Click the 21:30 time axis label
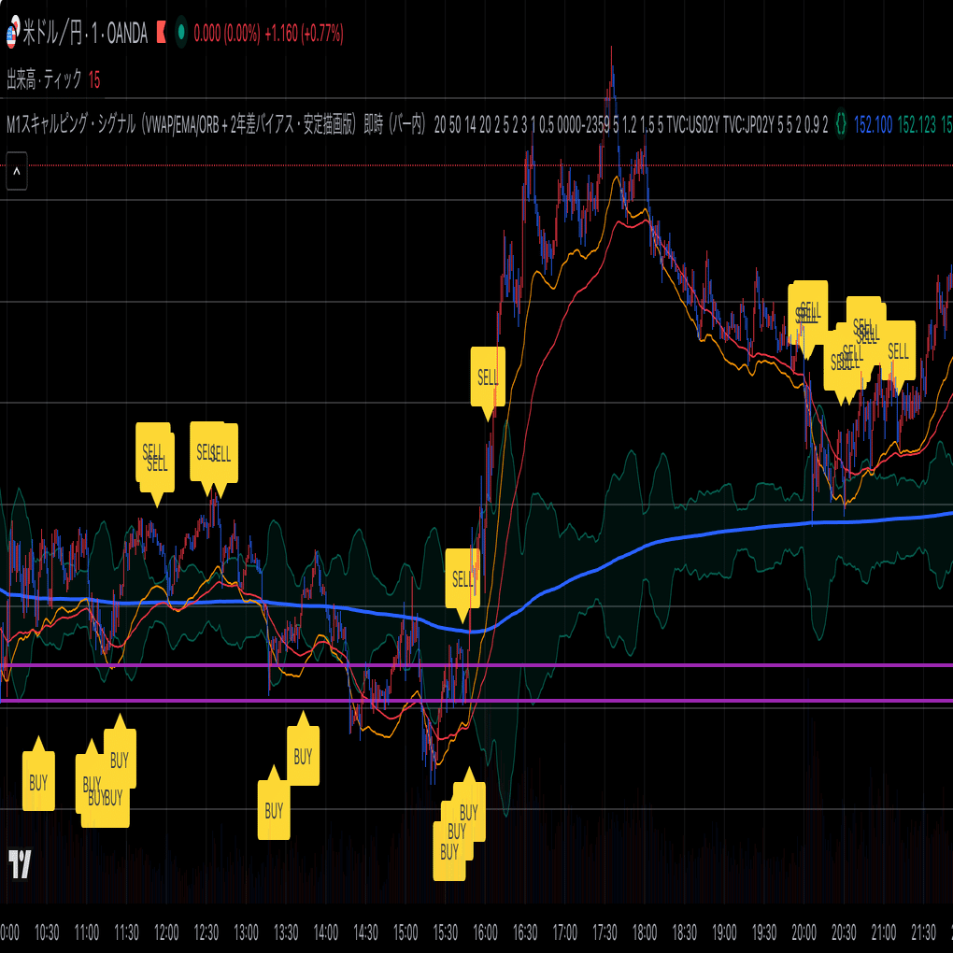The image size is (953, 953). click(x=923, y=932)
